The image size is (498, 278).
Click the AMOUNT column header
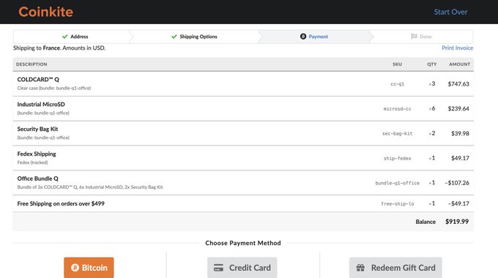(460, 64)
